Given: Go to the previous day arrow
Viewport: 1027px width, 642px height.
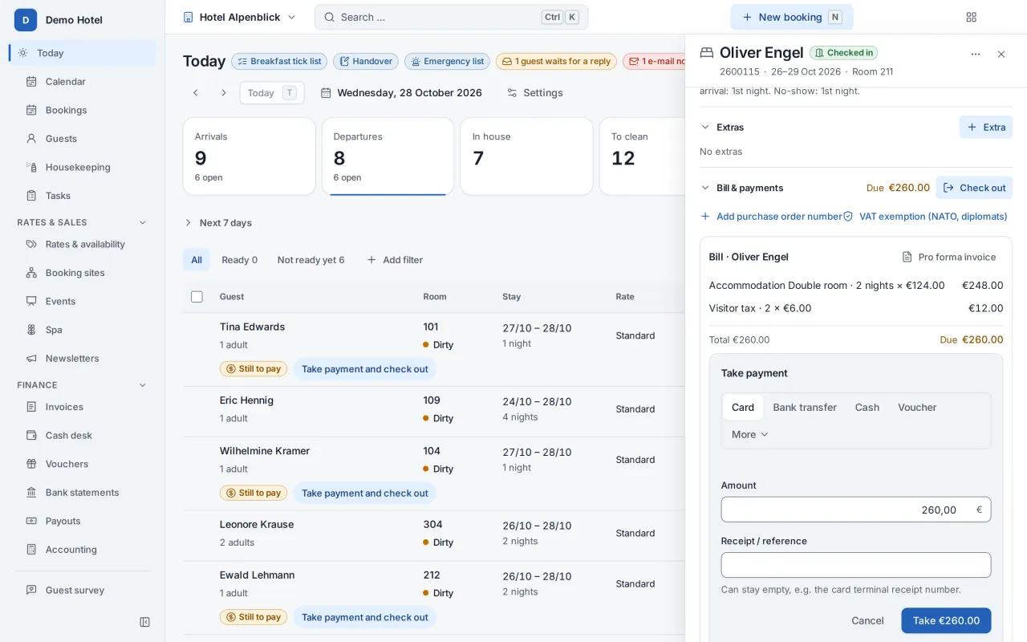Looking at the screenshot, I should click(195, 93).
